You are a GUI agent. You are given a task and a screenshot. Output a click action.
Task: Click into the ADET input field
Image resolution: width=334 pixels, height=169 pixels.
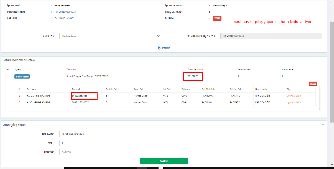[x=190, y=143]
